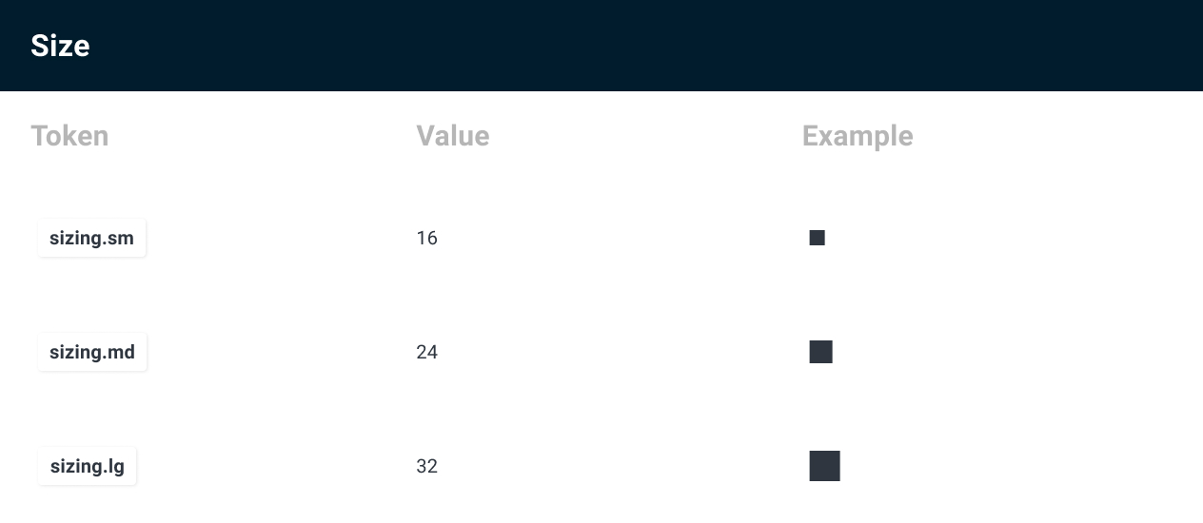The image size is (1203, 523).
Task: Select the sizing.sm token chip
Action: (x=91, y=238)
